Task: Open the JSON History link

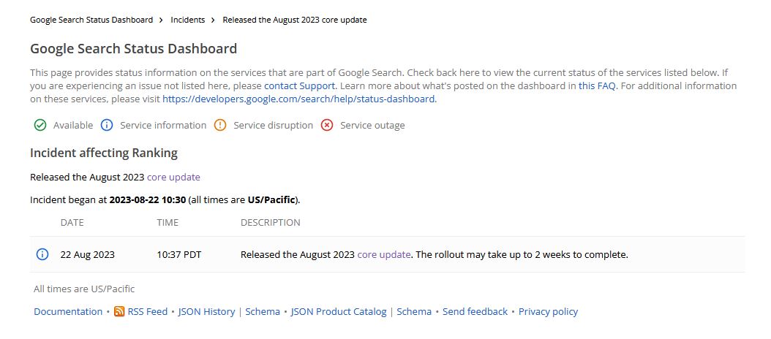Action: [x=207, y=311]
